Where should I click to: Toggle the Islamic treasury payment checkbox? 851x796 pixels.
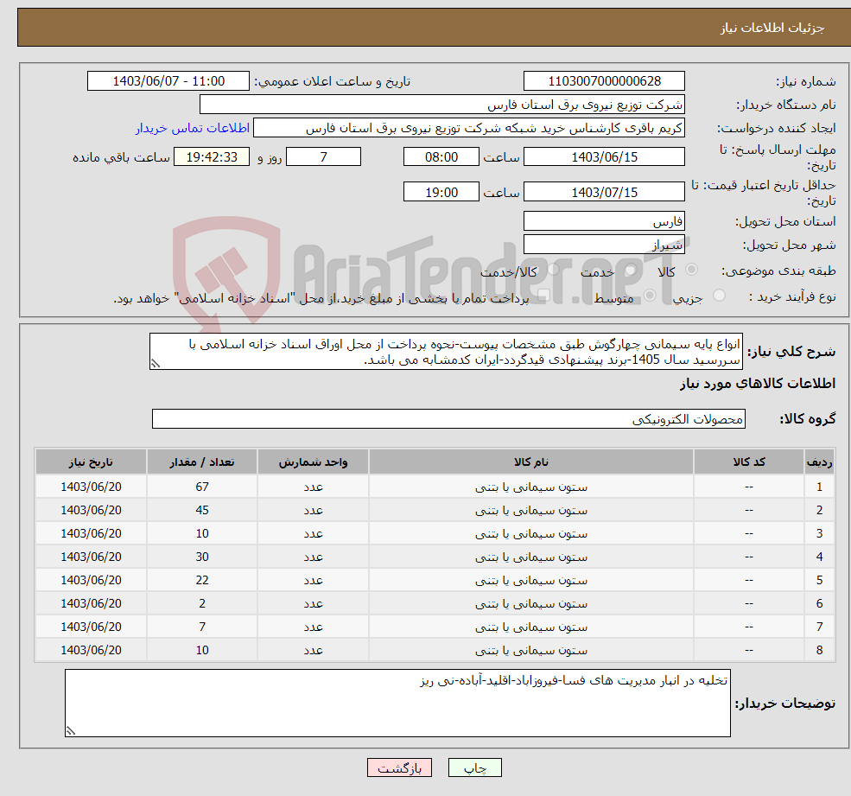tap(543, 296)
